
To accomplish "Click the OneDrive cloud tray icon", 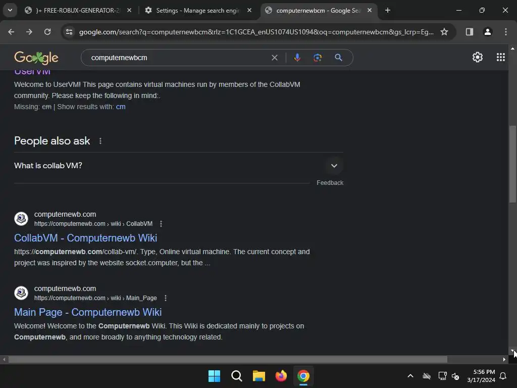I will [427, 376].
